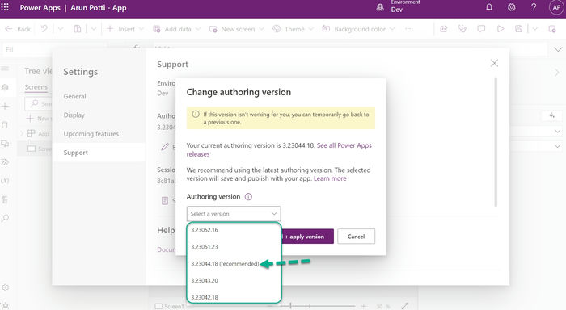Expand the formula bar chevron
This screenshot has height=310, width=566.
[558, 49]
